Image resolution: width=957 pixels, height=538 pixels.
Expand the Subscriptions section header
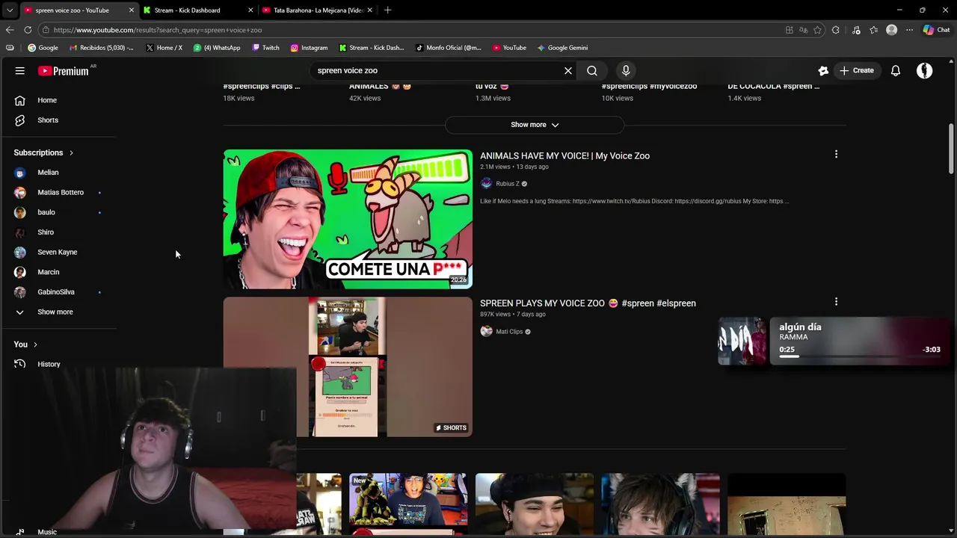pos(44,152)
